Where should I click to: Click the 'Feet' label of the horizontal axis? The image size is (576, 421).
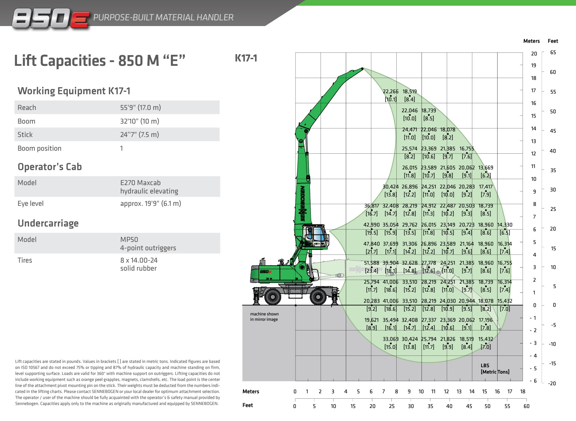click(x=248, y=405)
